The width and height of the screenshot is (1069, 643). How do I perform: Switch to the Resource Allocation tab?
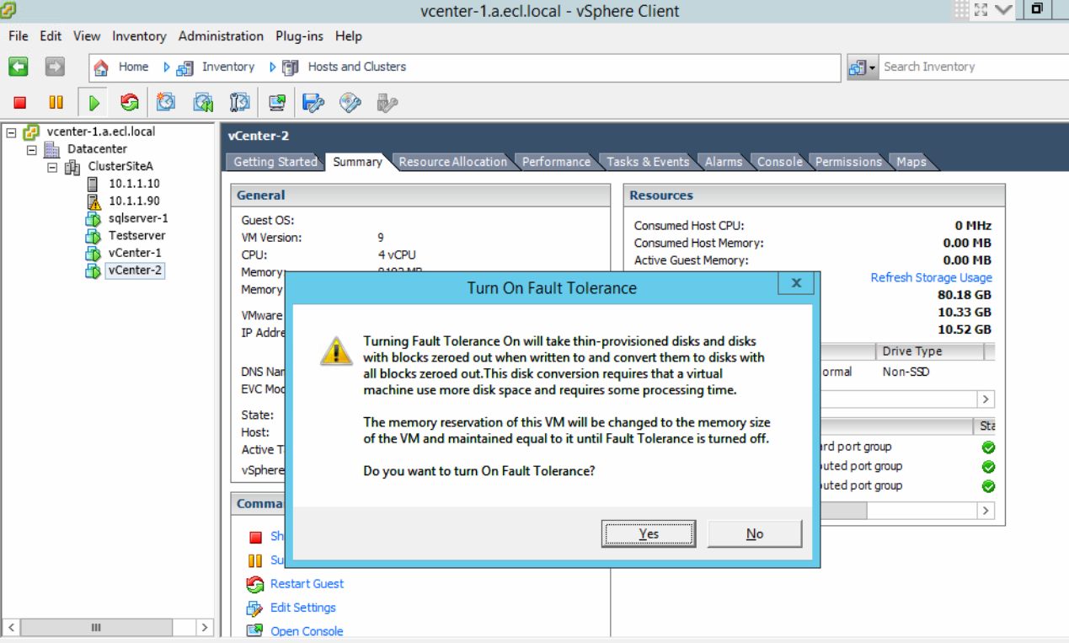click(x=453, y=162)
